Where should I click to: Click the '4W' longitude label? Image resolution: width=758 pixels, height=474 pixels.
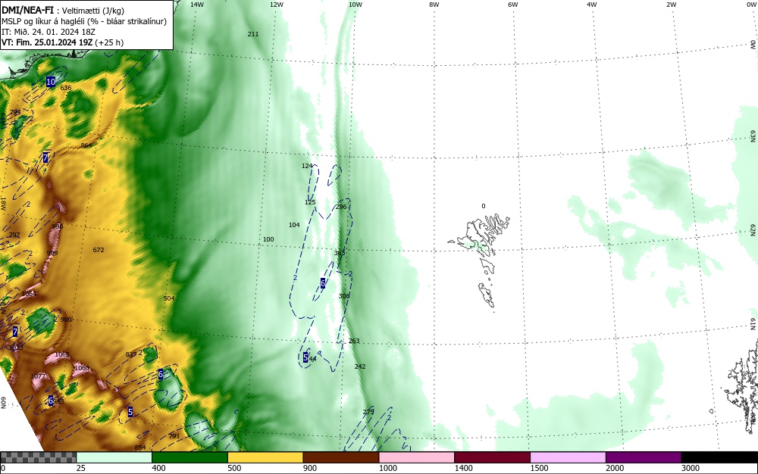click(x=591, y=5)
